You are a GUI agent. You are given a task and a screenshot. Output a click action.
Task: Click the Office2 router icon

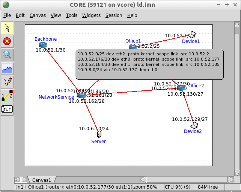(x=181, y=88)
